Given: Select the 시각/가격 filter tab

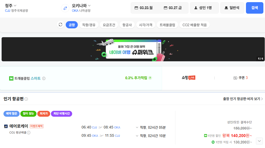Looking at the screenshot, I should (146, 25).
